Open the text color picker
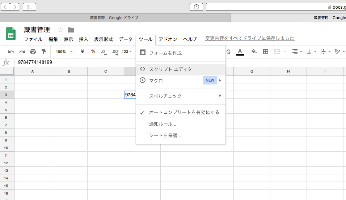This screenshot has width=346, height=200. (x=240, y=52)
